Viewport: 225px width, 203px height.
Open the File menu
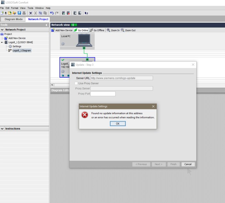(2, 8)
